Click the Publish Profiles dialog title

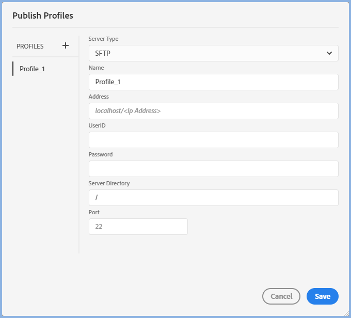pyautogui.click(x=43, y=15)
